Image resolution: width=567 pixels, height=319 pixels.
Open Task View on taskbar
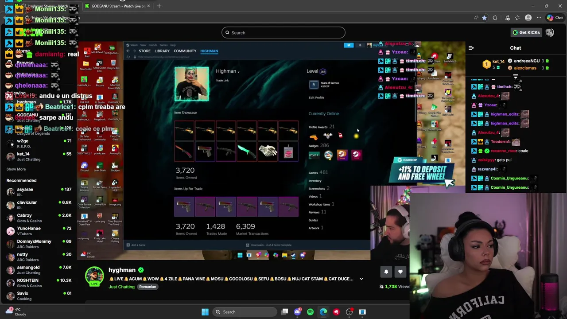[285, 312]
